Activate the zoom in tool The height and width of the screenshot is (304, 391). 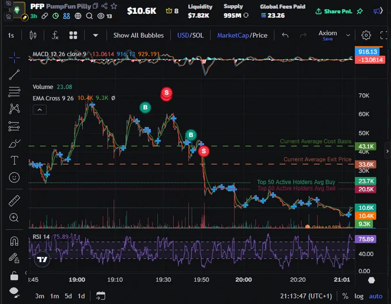14,218
